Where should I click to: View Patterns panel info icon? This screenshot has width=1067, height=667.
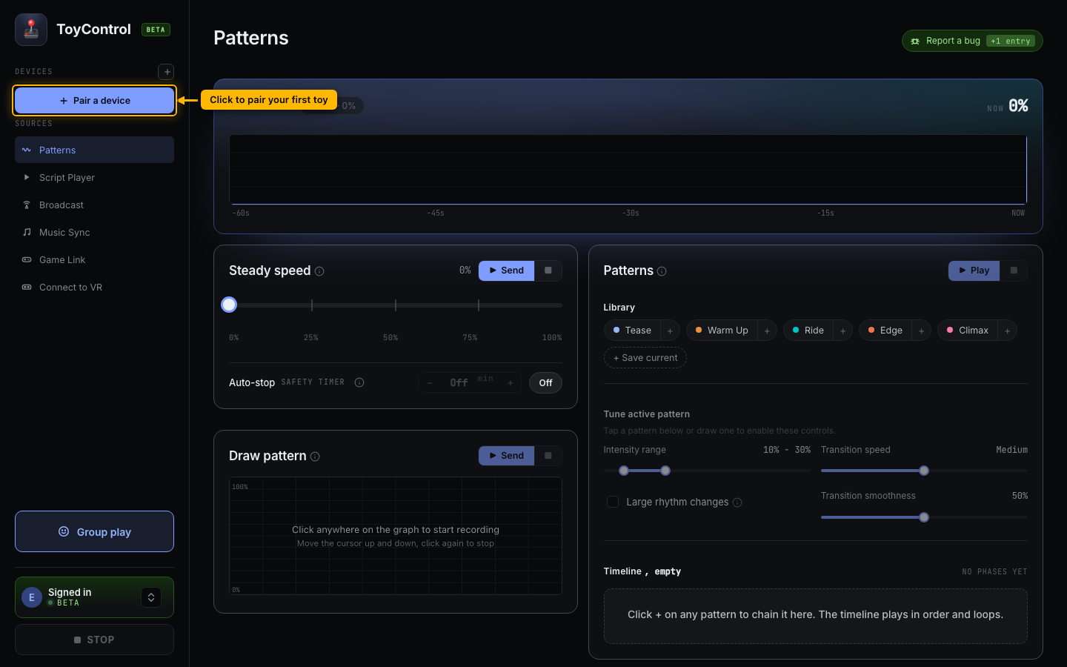point(662,271)
